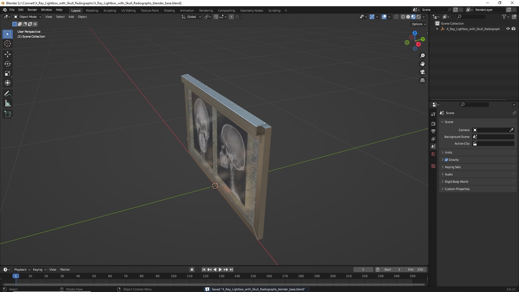
Task: Click the pan hand viewport icon
Action: [422, 64]
